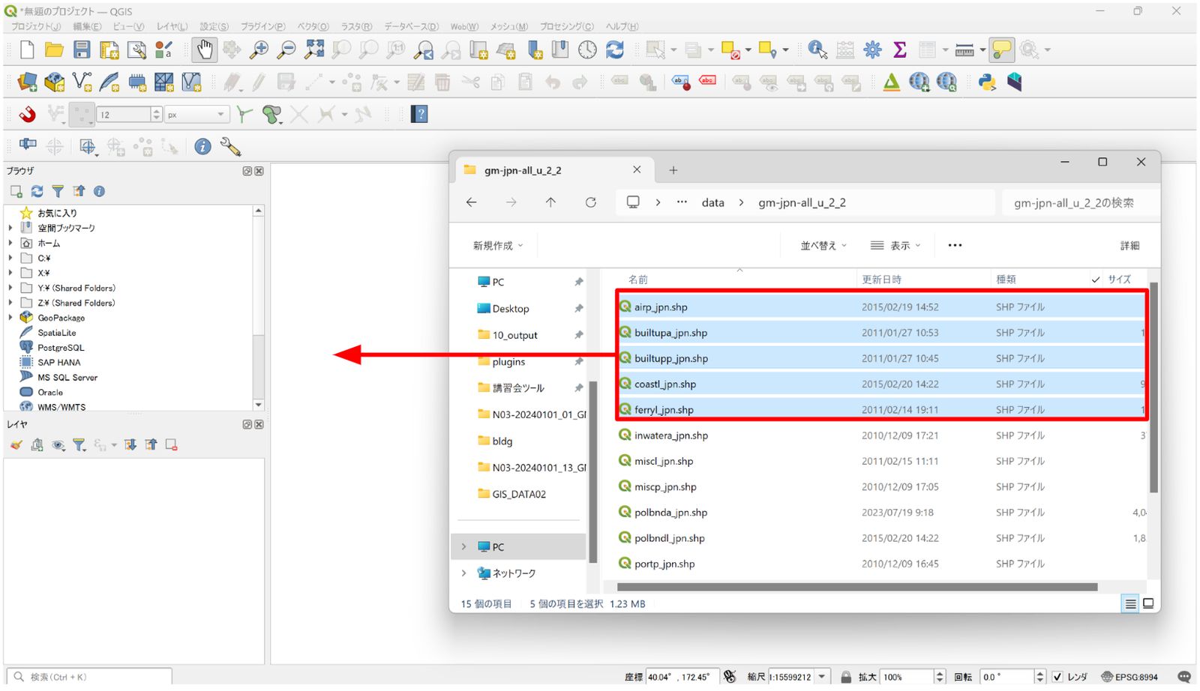Click the locator search field

pyautogui.click(x=91, y=677)
